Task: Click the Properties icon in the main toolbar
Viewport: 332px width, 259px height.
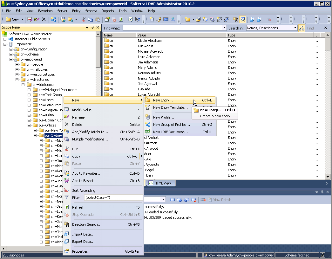Action: [107, 19]
